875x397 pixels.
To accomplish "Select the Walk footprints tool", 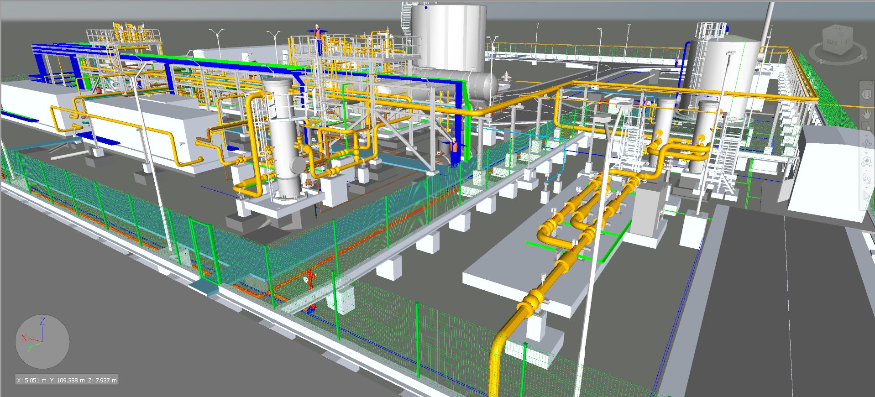I will tap(866, 177).
